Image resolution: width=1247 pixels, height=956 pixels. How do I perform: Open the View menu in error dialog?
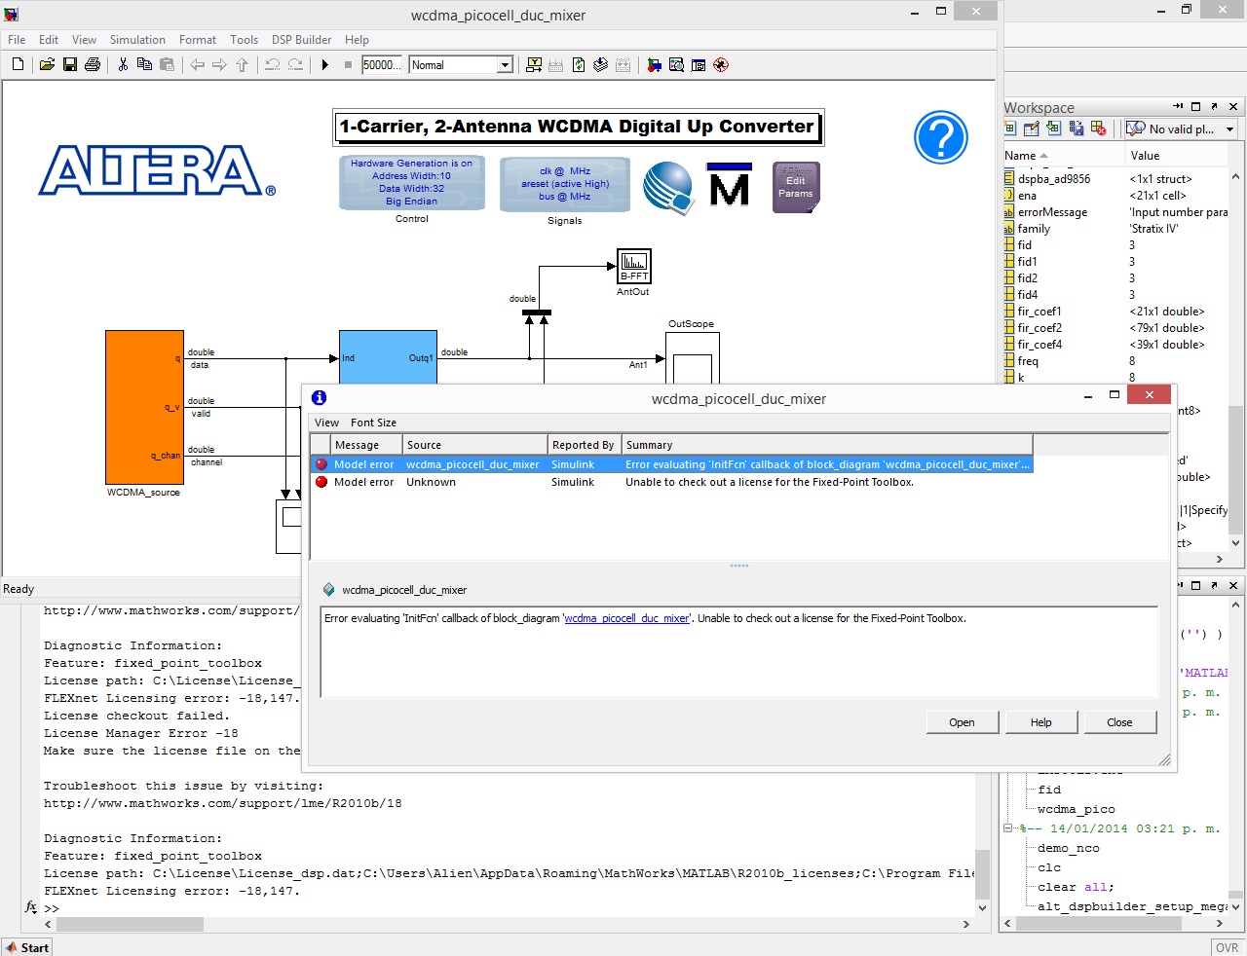(326, 423)
